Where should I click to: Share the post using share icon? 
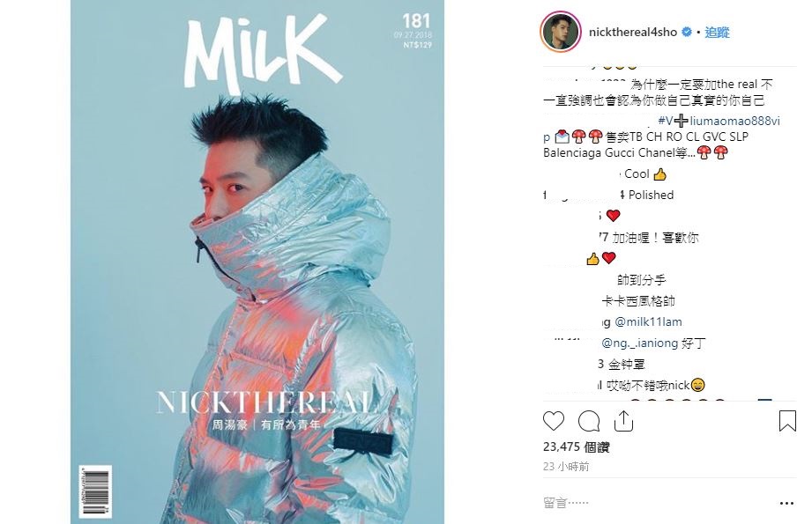click(x=623, y=421)
